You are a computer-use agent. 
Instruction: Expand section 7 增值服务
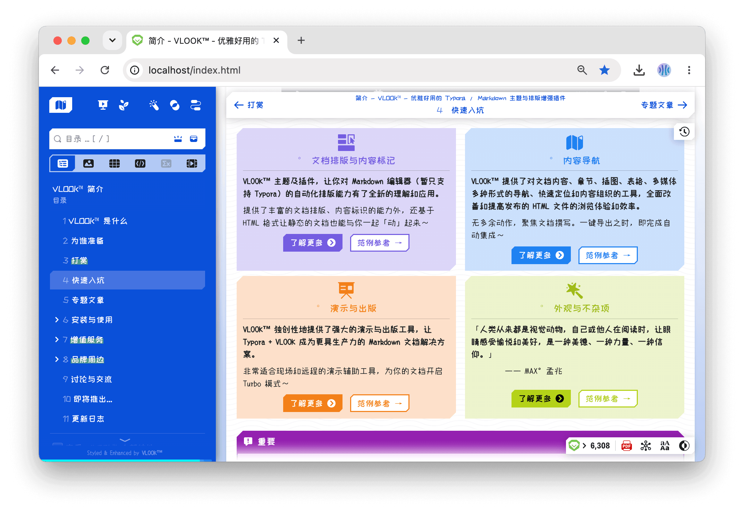click(57, 339)
